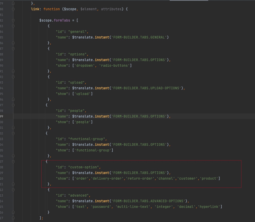Click the 'delivery-order' string
This screenshot has width=255, height=222.
coord(107,178)
